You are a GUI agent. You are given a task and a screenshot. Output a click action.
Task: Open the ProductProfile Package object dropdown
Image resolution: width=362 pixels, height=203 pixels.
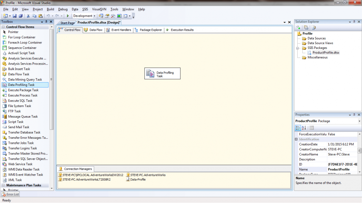point(359,121)
